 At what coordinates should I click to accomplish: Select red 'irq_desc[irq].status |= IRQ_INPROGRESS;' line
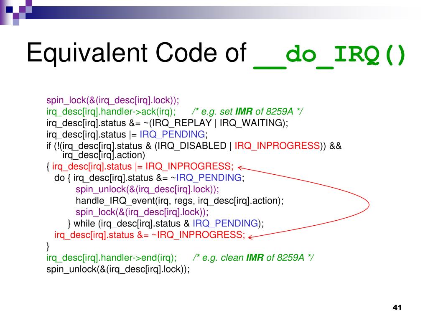coord(143,166)
